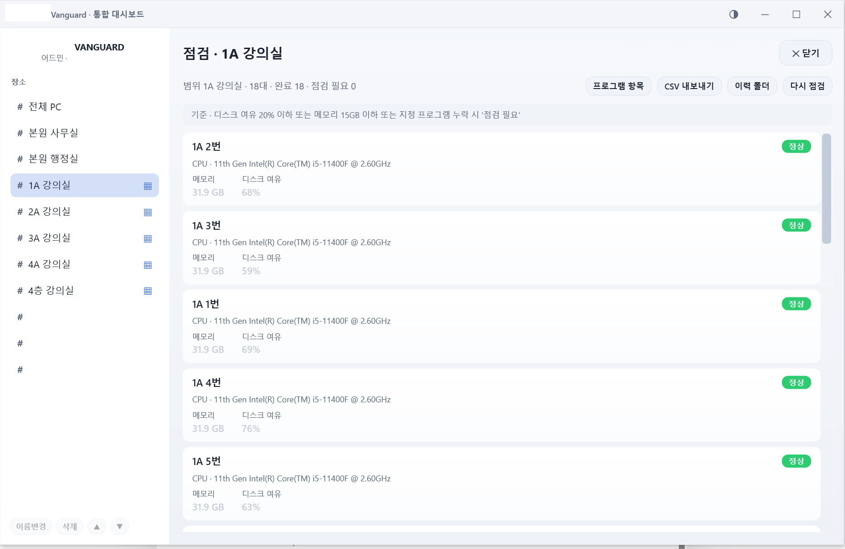Screen dimensions: 845x549
Task: Open the grid icon for 4층 강의실
Action: (148, 291)
